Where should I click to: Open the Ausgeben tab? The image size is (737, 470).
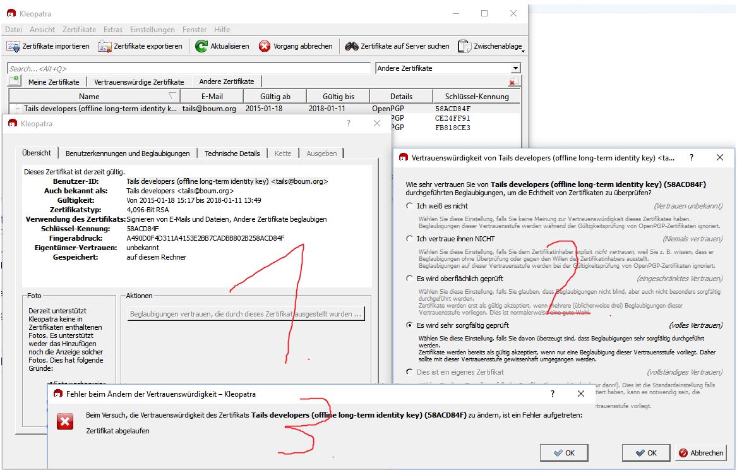[x=321, y=154]
